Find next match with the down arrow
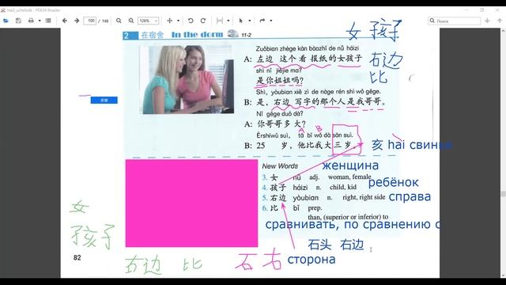Viewport: 506px width, 285px height. (x=487, y=21)
